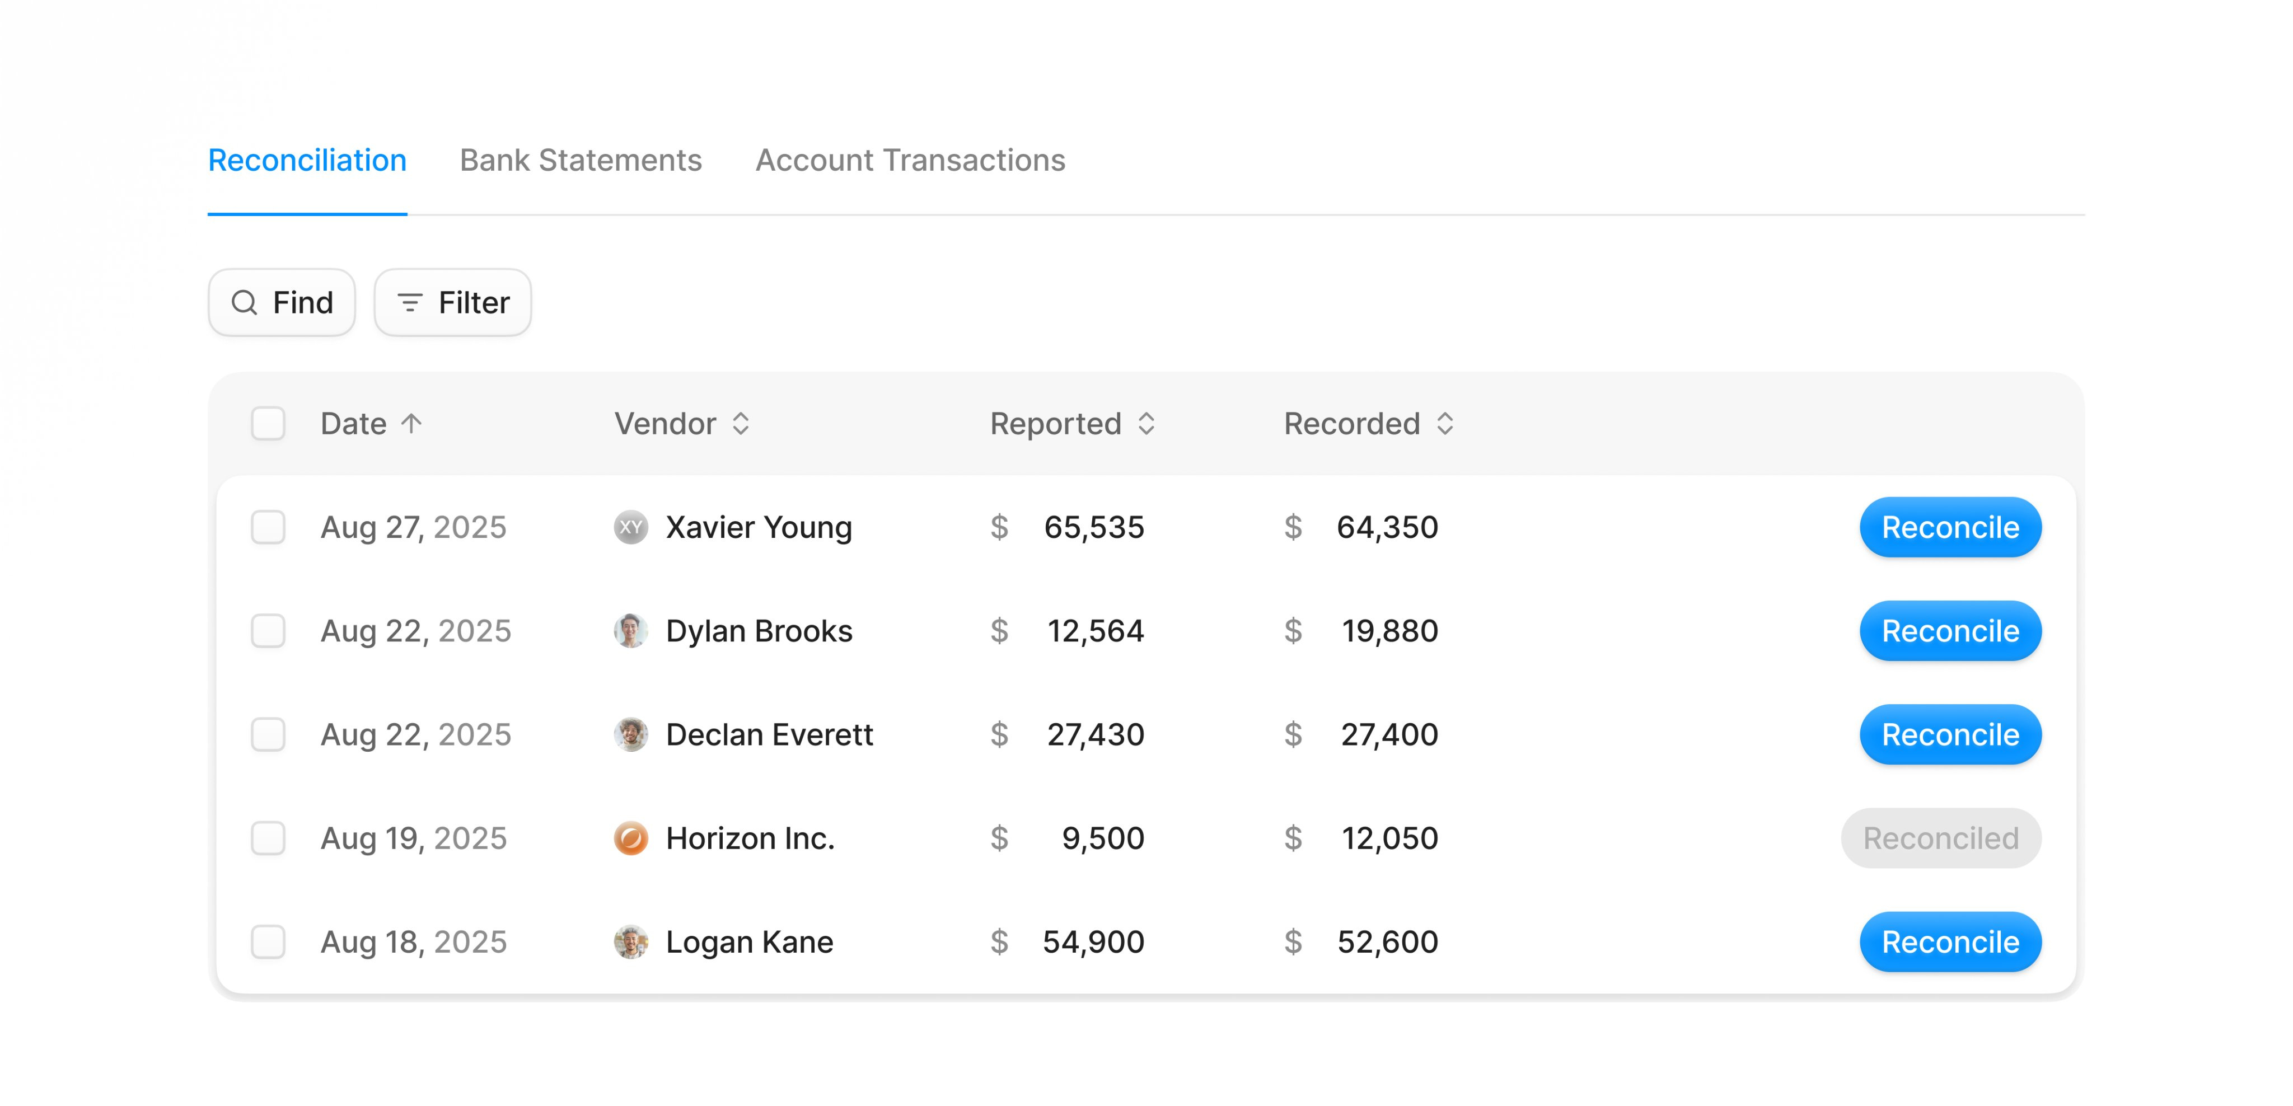Click Logan Kane's profile picture
Viewport: 2293px width, 1106px height.
(x=631, y=941)
